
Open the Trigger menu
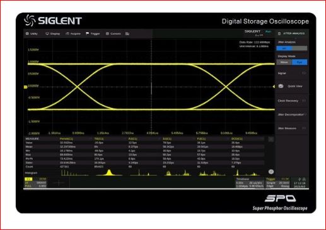93,33
